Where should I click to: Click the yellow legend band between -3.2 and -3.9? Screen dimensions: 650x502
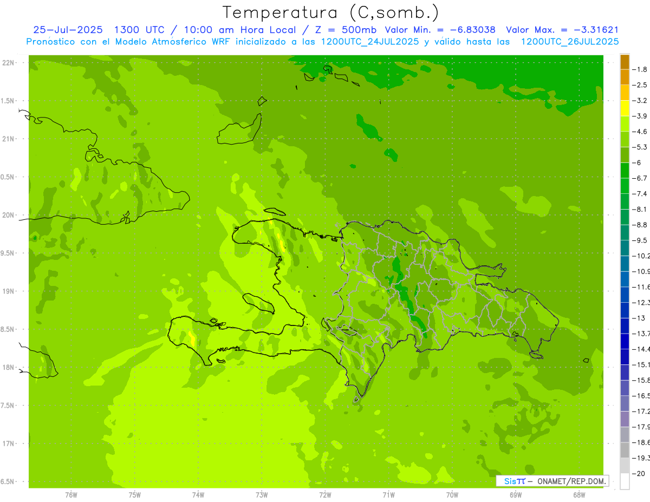pyautogui.click(x=625, y=108)
